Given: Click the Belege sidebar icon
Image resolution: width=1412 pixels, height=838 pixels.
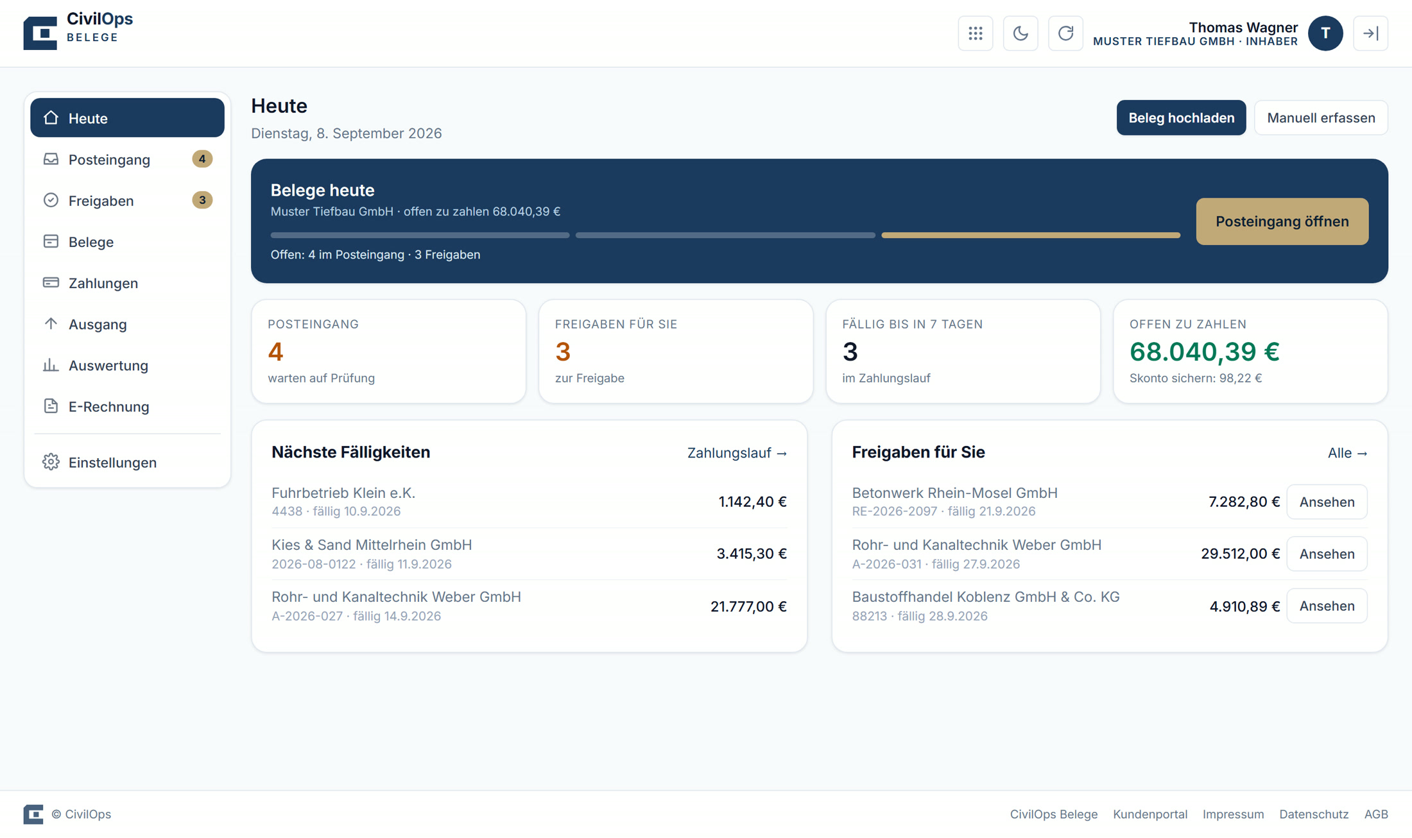Looking at the screenshot, I should click(51, 241).
